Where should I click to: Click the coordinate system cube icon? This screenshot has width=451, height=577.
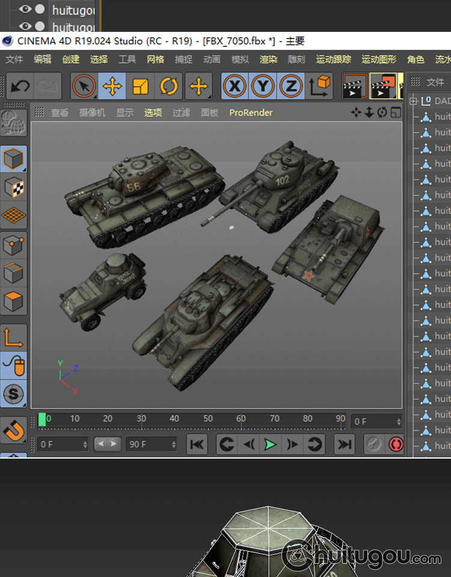[321, 87]
